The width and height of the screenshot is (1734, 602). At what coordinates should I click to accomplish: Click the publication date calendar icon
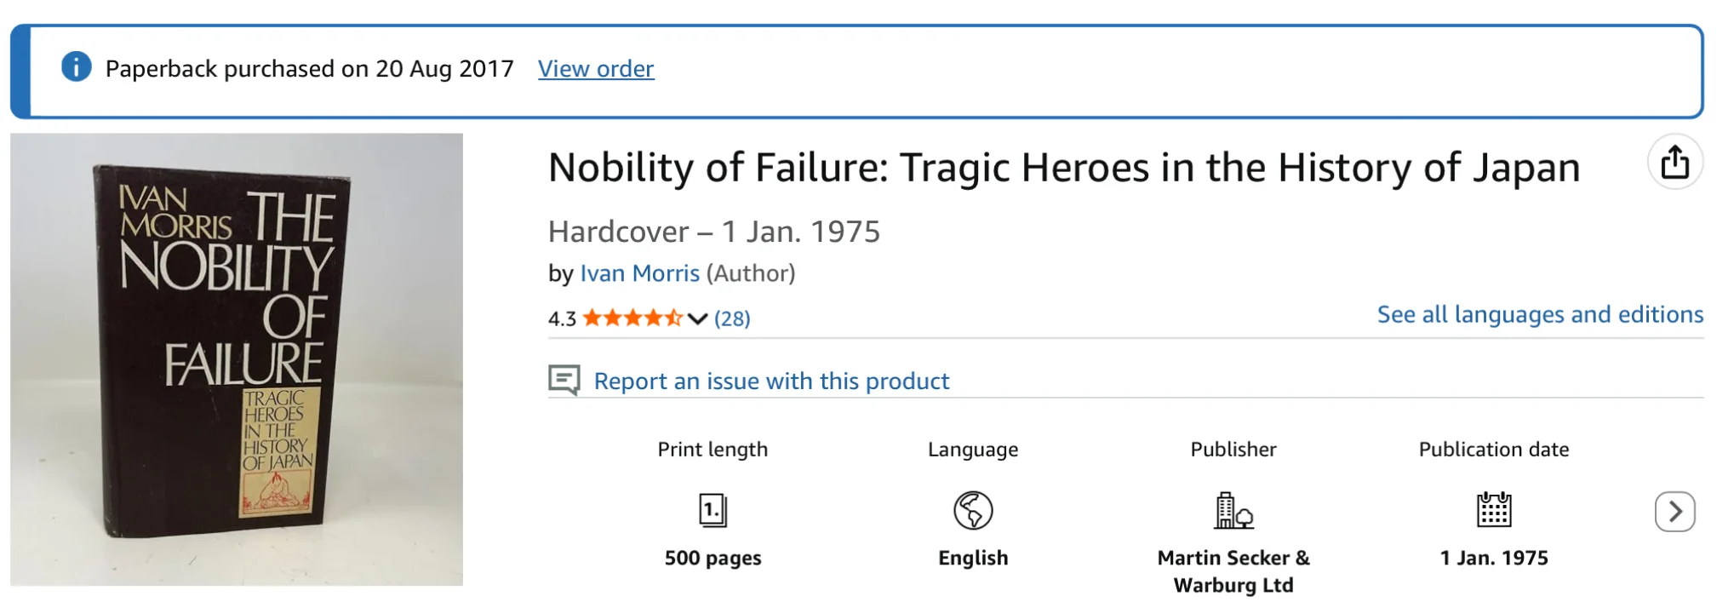[x=1493, y=509]
